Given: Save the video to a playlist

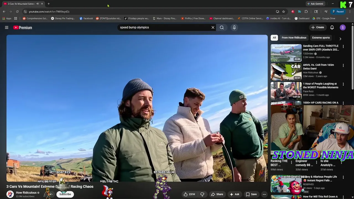Looking at the screenshot, I should [x=251, y=194].
